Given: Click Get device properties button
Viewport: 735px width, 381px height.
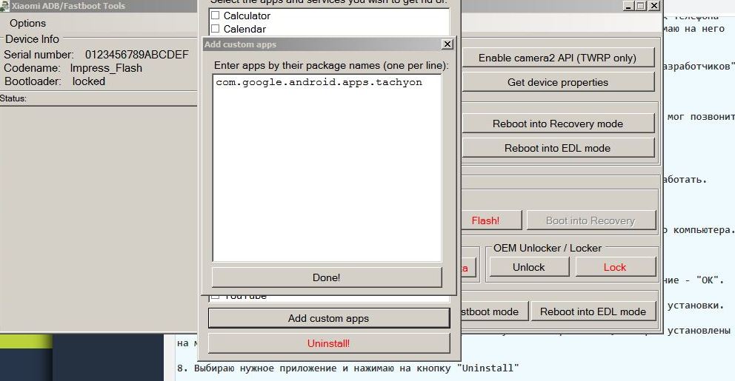Looking at the screenshot, I should [x=557, y=82].
